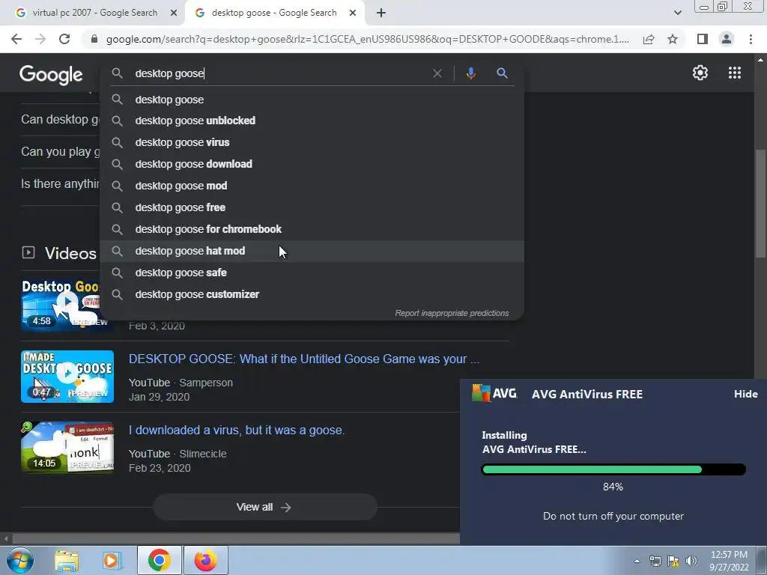Click the padlock site info icon
The image size is (767, 575).
94,39
